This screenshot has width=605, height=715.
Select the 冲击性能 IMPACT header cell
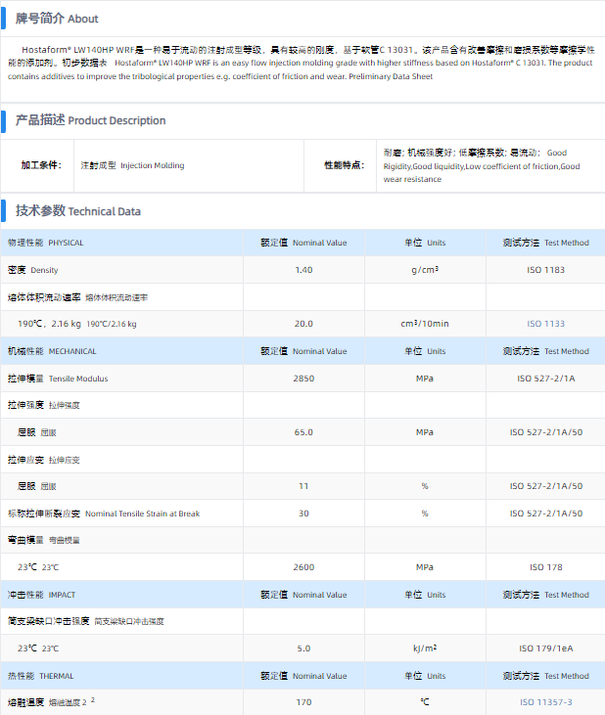point(41,595)
